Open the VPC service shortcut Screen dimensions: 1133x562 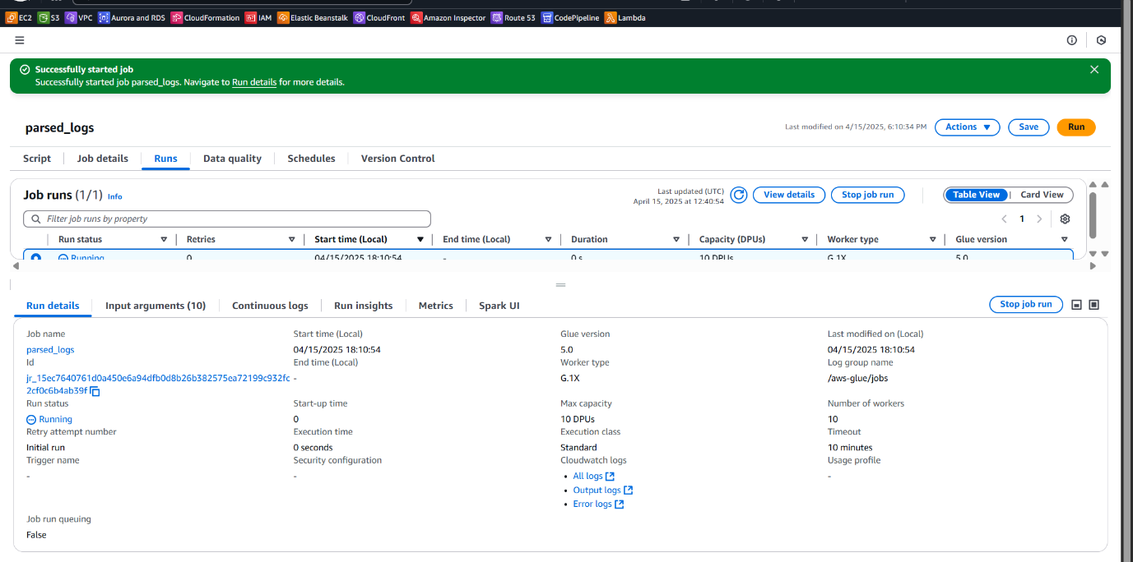pyautogui.click(x=79, y=17)
